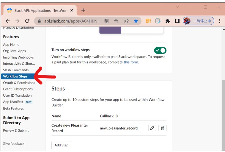Open Slash Commands page

16,70
